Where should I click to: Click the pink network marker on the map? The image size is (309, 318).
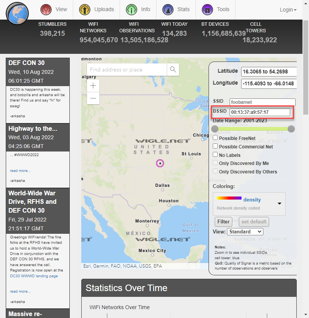[160, 163]
